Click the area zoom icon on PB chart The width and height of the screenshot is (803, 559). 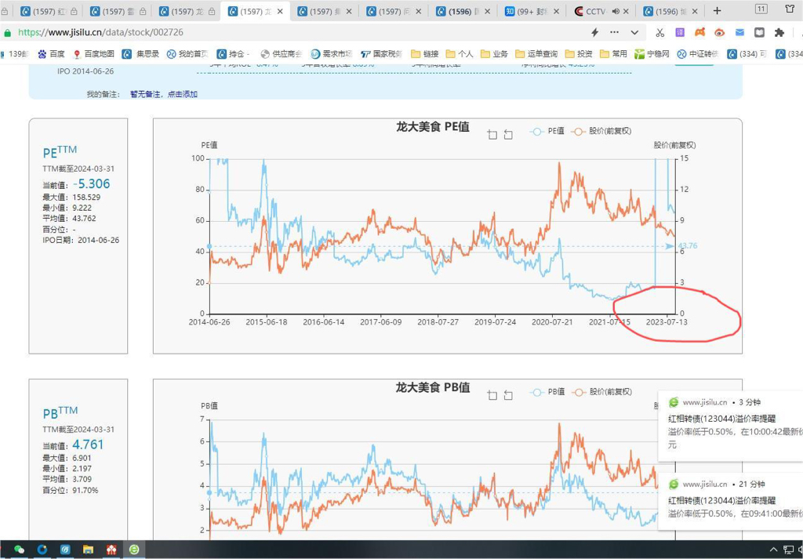coord(492,395)
